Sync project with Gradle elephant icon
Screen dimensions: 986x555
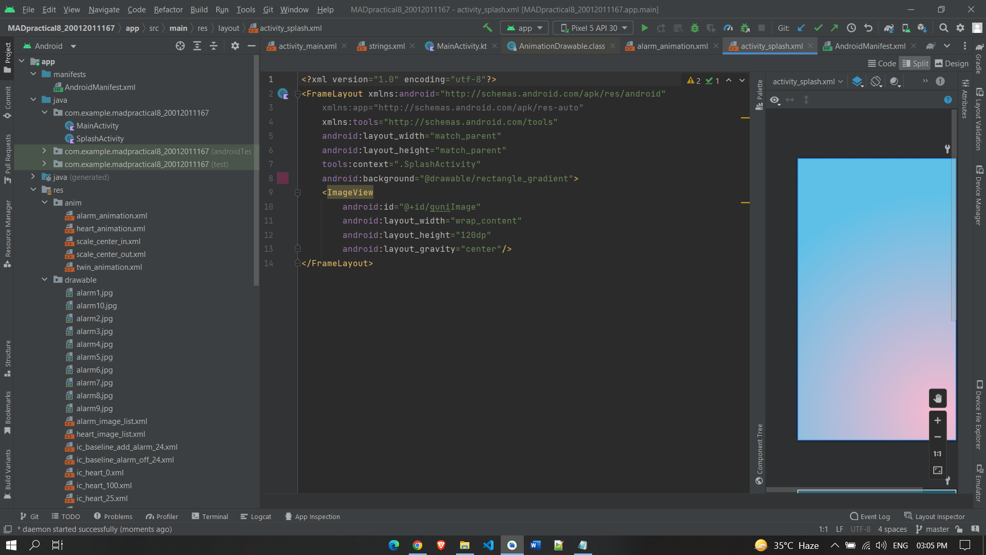click(x=890, y=28)
